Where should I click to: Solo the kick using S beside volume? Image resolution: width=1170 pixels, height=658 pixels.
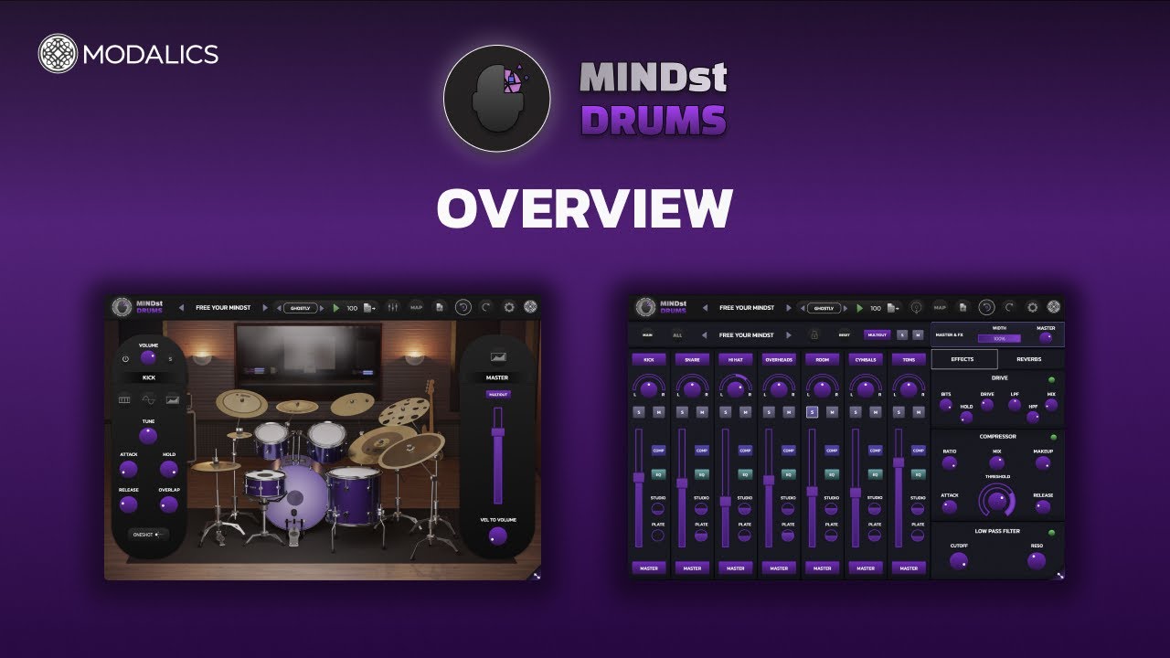click(x=170, y=359)
